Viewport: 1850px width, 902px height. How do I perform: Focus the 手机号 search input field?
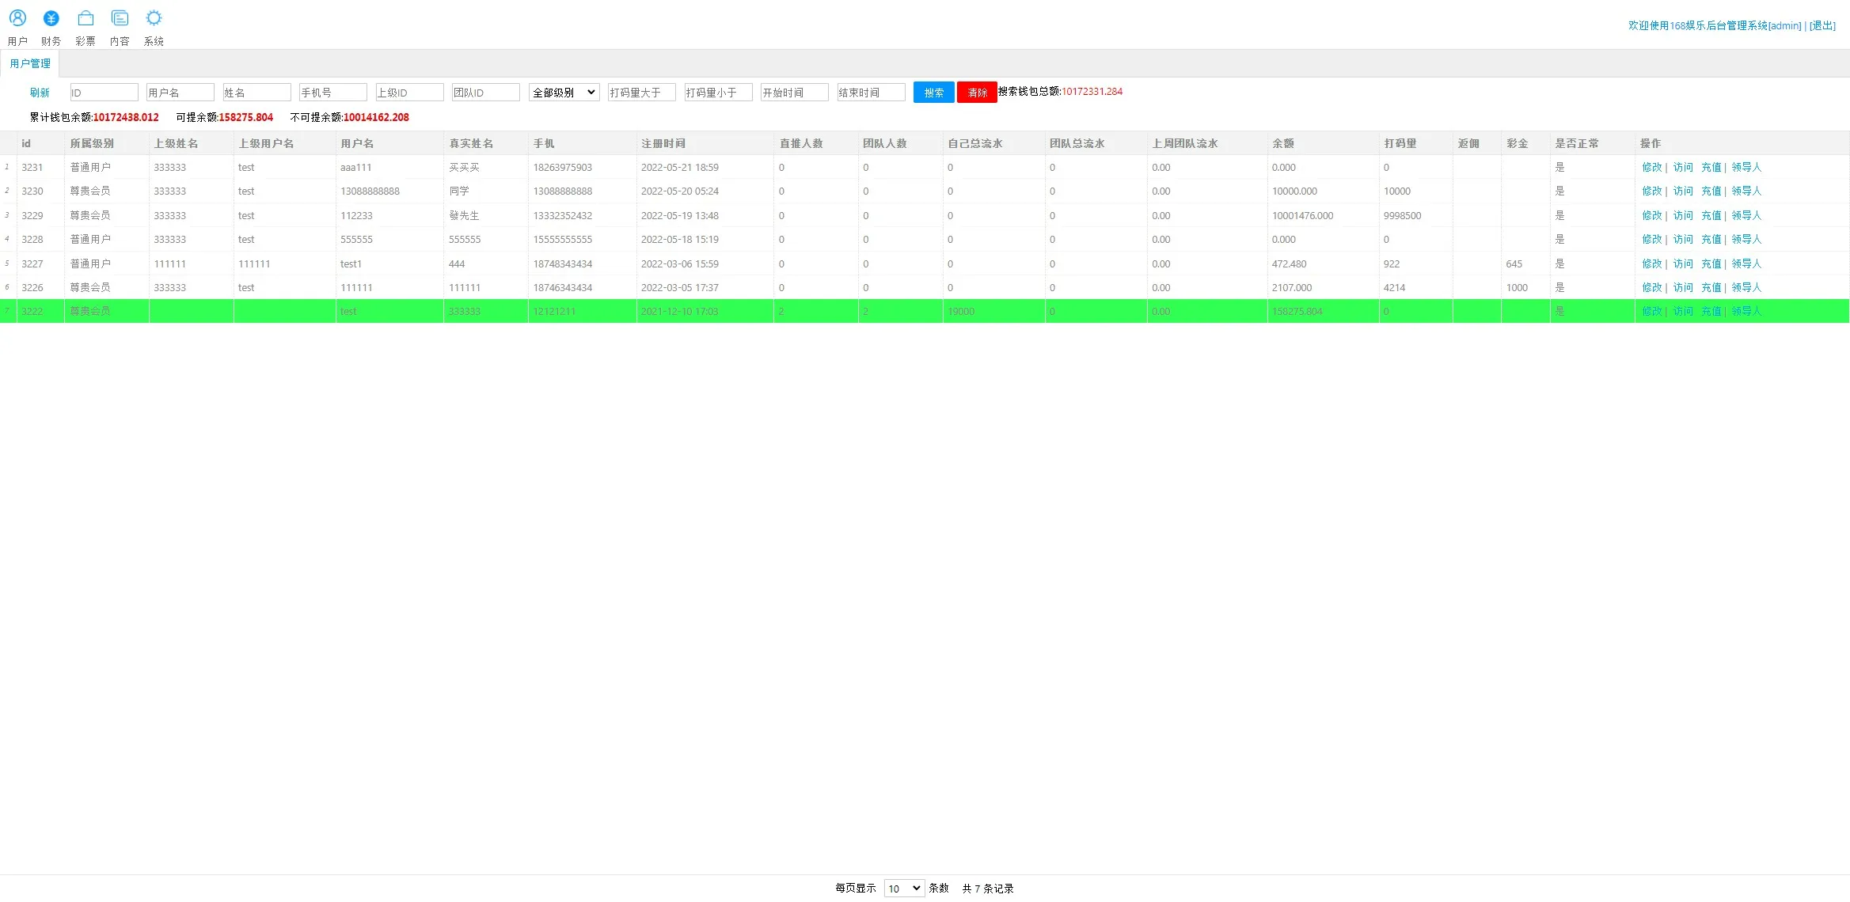[332, 93]
